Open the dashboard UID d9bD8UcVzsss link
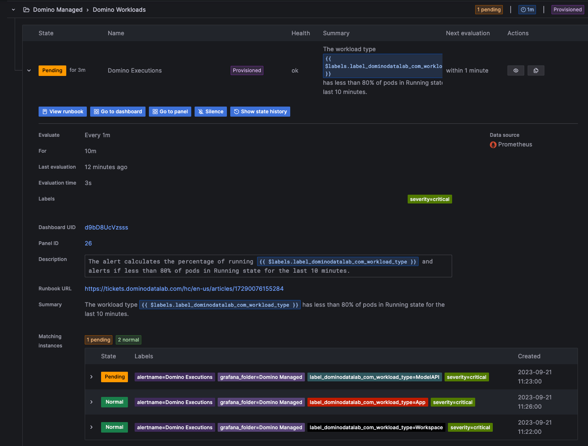 coord(107,227)
